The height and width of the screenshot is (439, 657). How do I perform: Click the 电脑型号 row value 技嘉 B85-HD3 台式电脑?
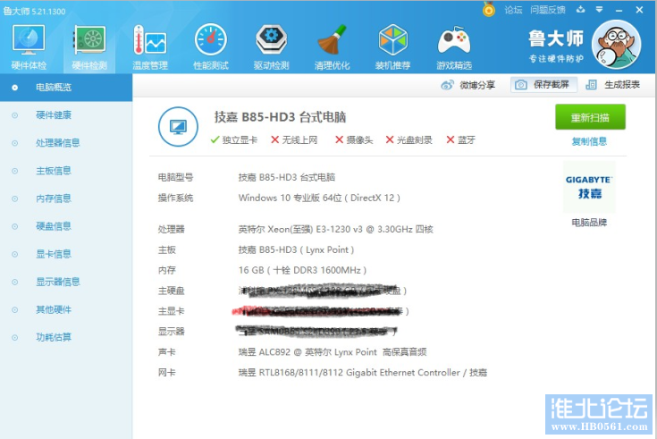[287, 177]
